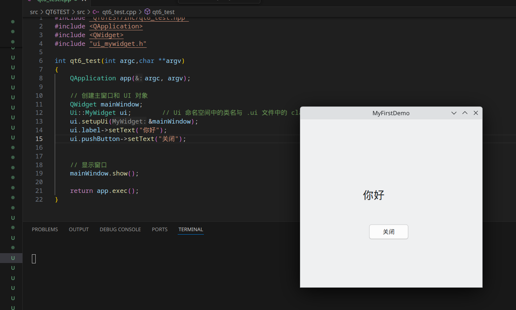
Task: Click line number 15 in the gutter
Action: [x=39, y=139]
